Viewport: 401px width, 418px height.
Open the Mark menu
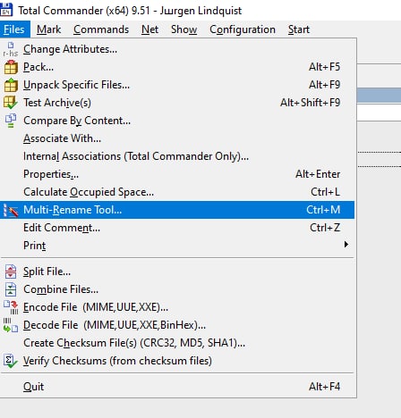[49, 29]
